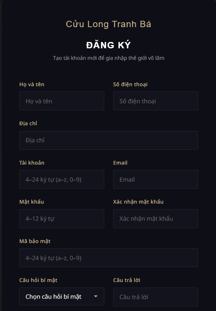Click the 'Mã bảo mật' field label

pos(35,241)
